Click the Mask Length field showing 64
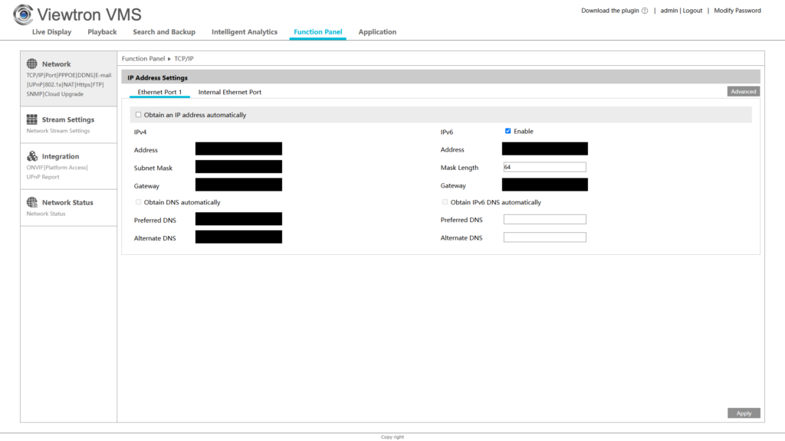Screen dimensions: 785x441 point(545,167)
